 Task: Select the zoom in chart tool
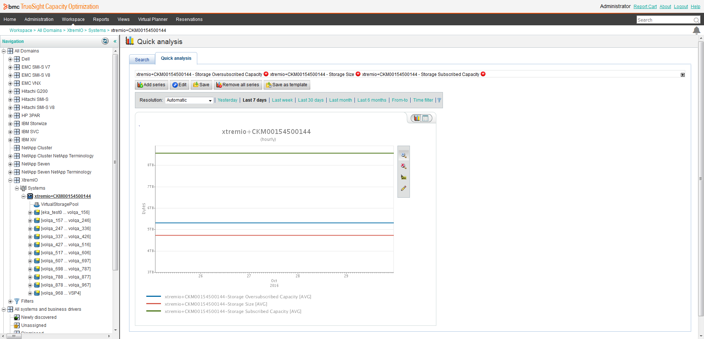(404, 155)
